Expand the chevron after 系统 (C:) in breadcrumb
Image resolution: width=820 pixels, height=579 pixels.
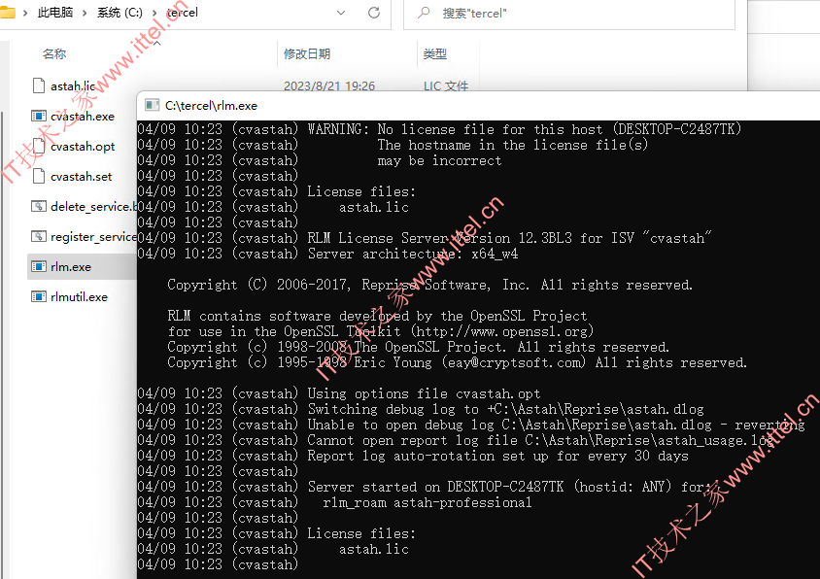coord(154,13)
